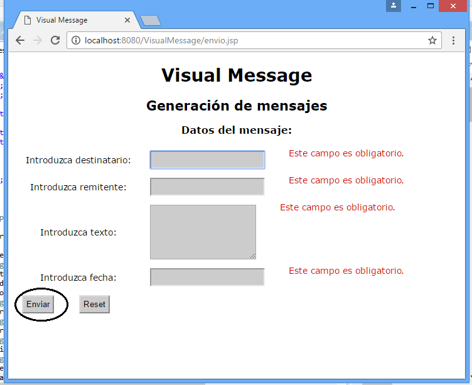The image size is (472, 385).
Task: Open a new browser tab
Action: click(x=151, y=21)
